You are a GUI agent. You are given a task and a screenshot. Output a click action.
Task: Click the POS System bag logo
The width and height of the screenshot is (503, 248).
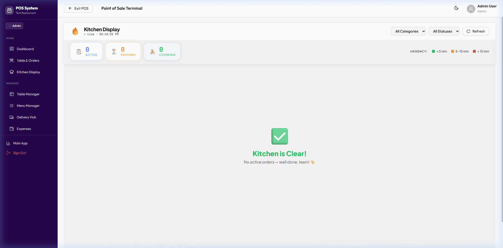click(9, 10)
